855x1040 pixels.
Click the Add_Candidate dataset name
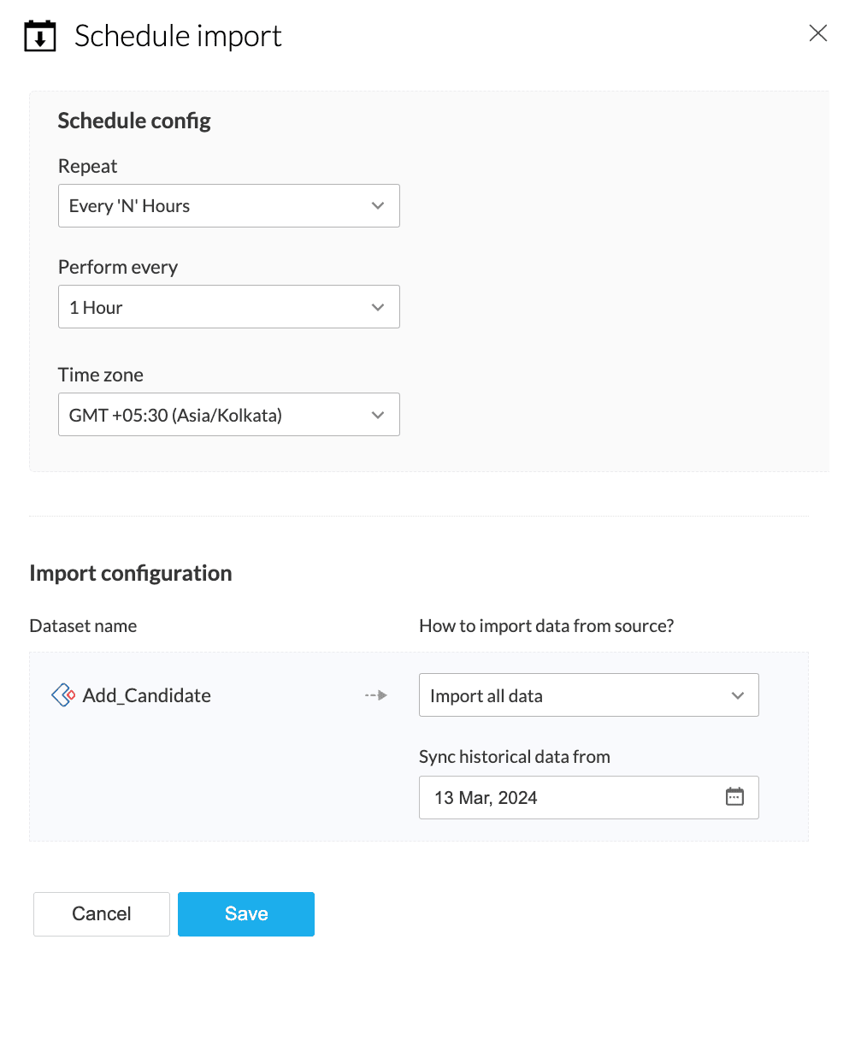point(147,696)
